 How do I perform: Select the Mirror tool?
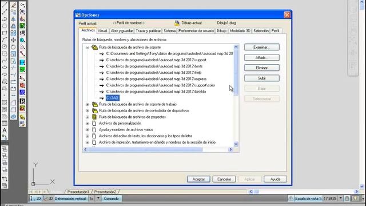click(13, 19)
